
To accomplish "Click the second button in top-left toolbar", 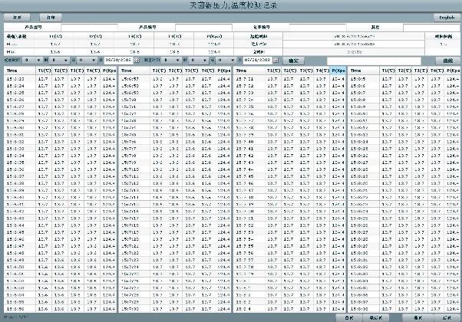I will pyautogui.click(x=51, y=16).
